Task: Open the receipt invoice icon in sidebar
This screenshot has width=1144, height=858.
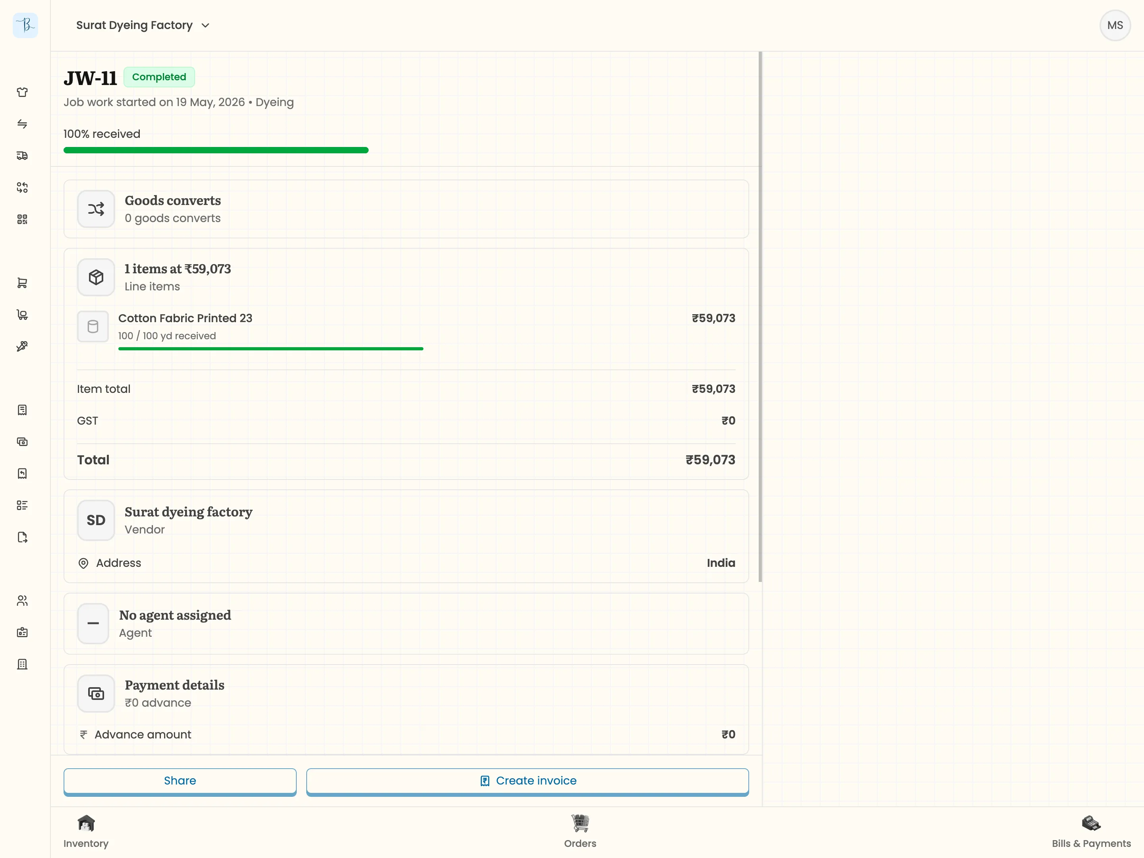Action: pyautogui.click(x=22, y=410)
